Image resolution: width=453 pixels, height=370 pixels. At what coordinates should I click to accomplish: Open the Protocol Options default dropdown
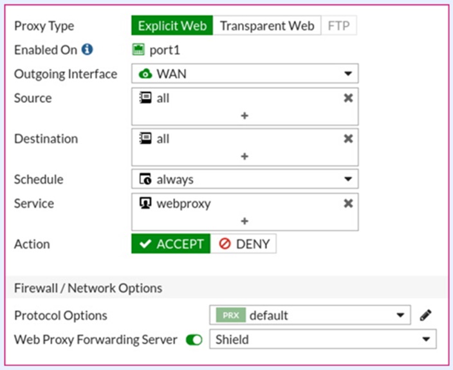pos(310,315)
